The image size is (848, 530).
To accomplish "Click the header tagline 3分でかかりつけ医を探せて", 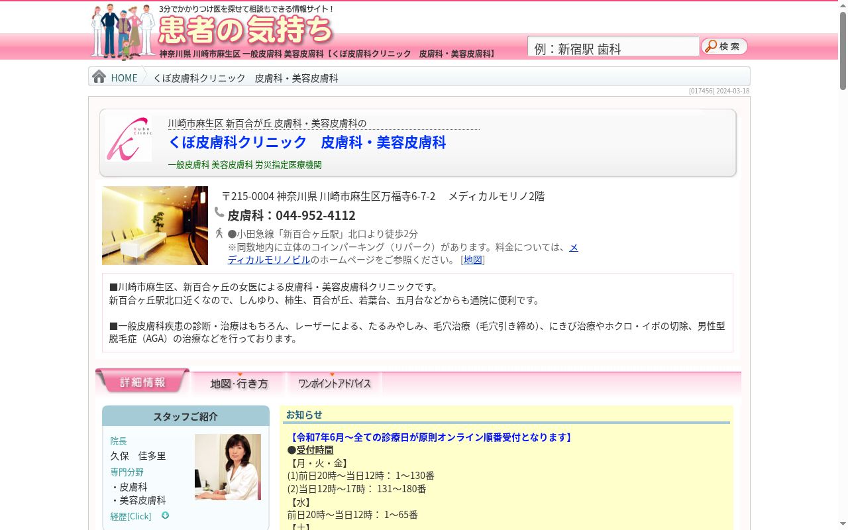I will click(x=248, y=9).
